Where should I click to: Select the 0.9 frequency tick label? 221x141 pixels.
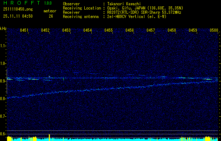pyautogui.click(x=3, y=81)
